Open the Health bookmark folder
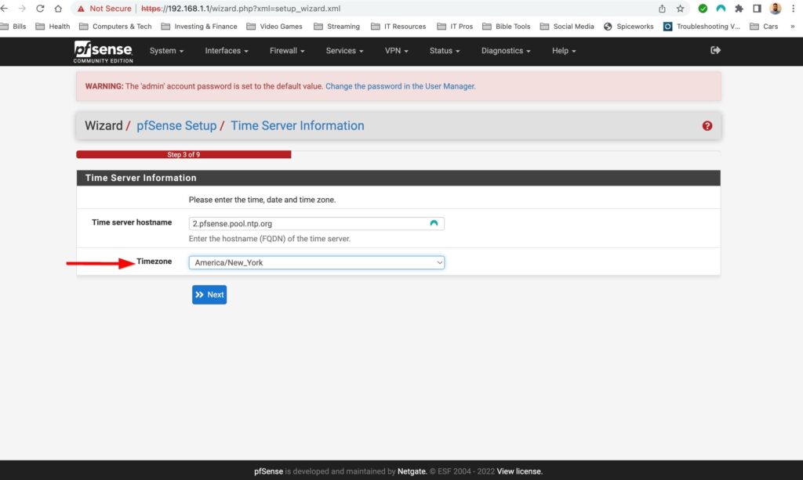The width and height of the screenshot is (803, 480). tap(53, 27)
